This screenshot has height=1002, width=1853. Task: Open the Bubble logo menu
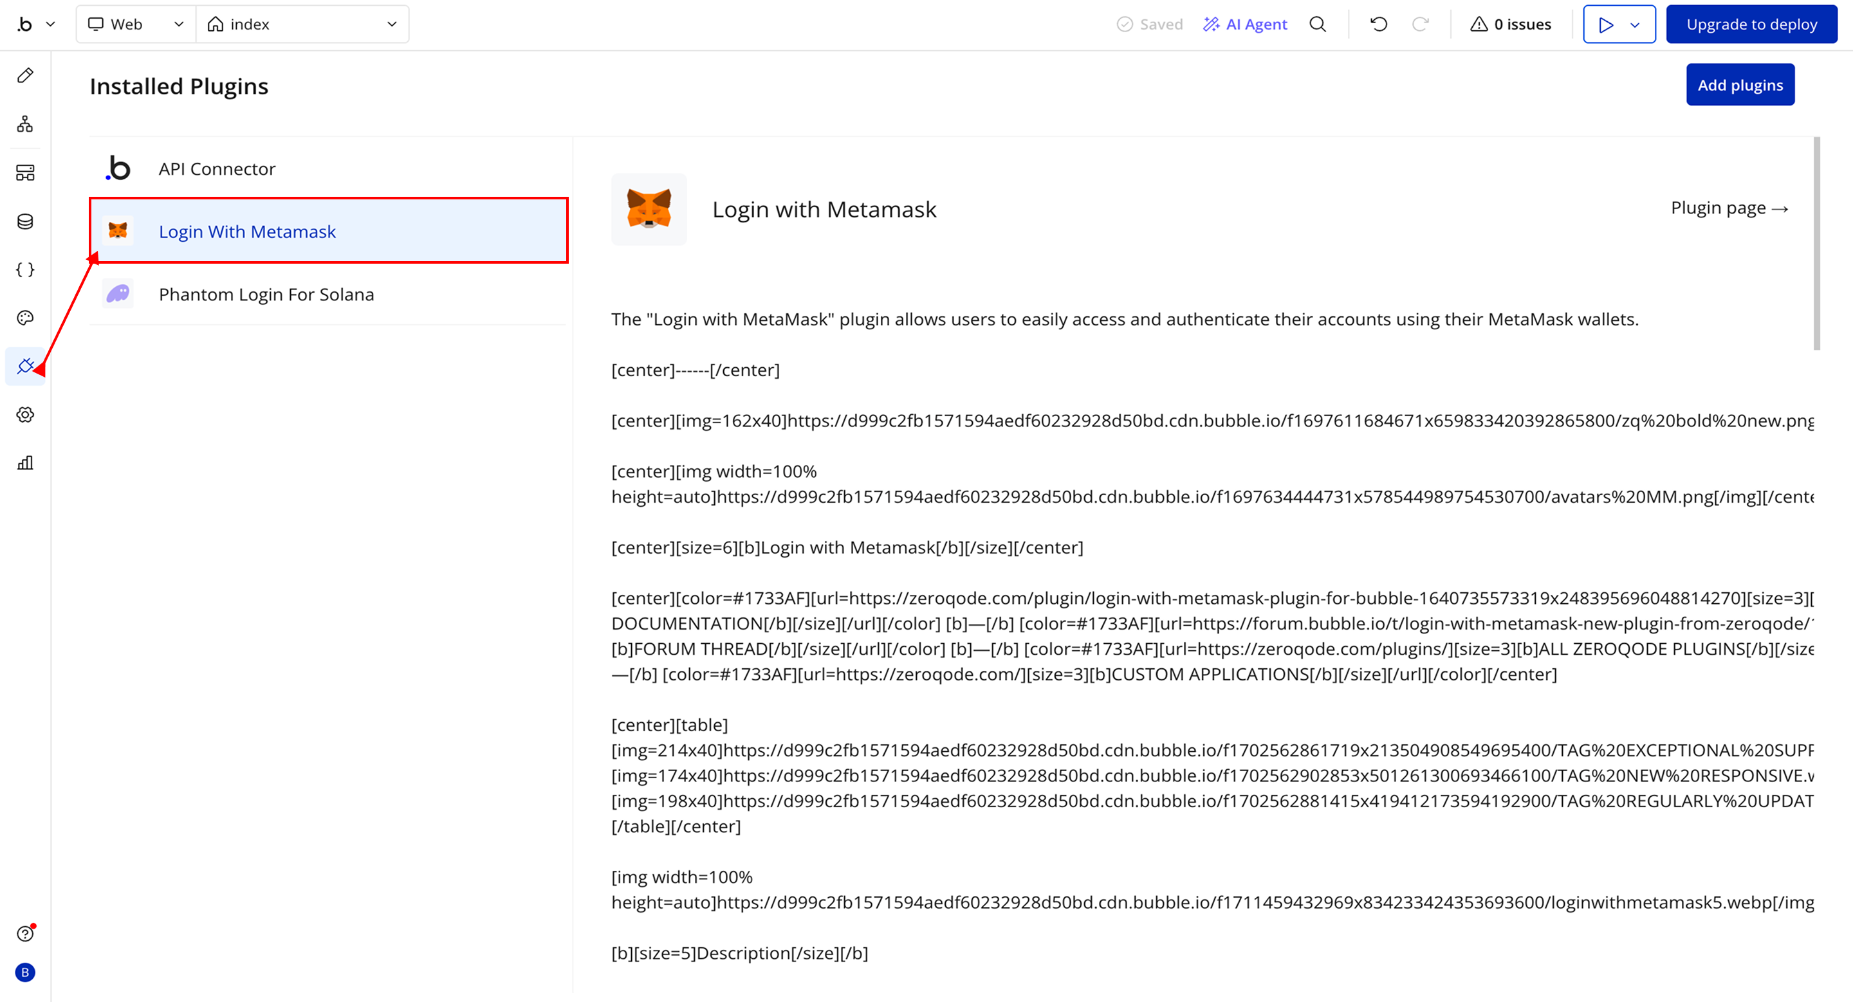coord(35,24)
